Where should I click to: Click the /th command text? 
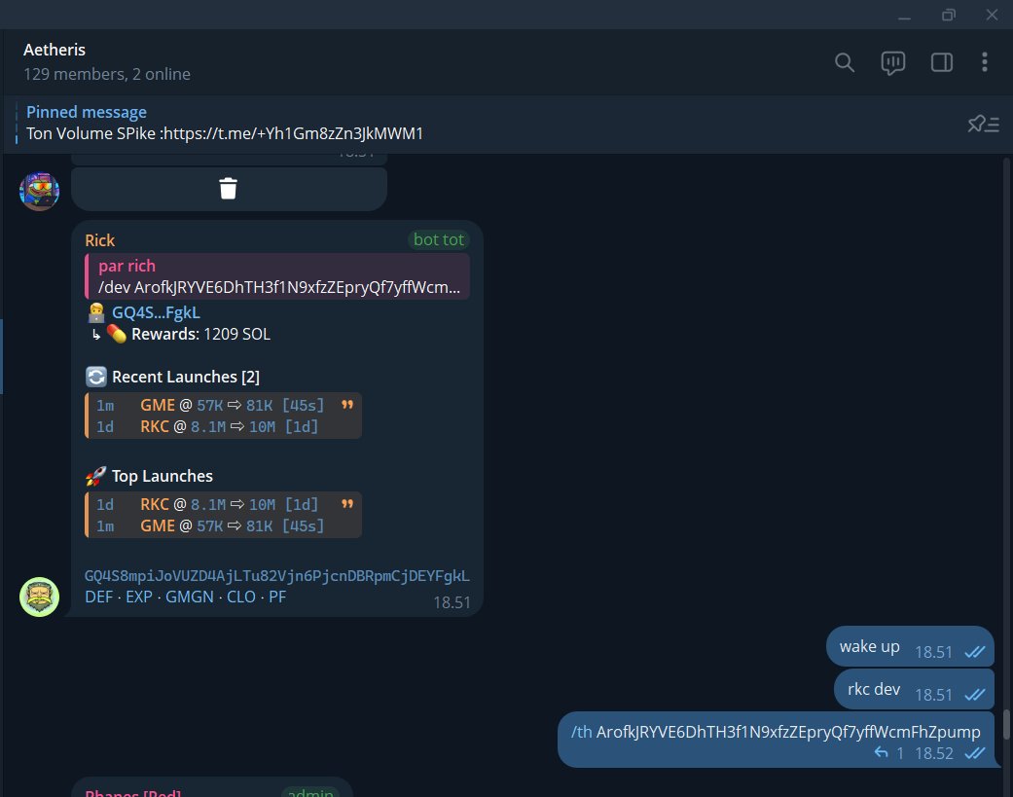582,732
